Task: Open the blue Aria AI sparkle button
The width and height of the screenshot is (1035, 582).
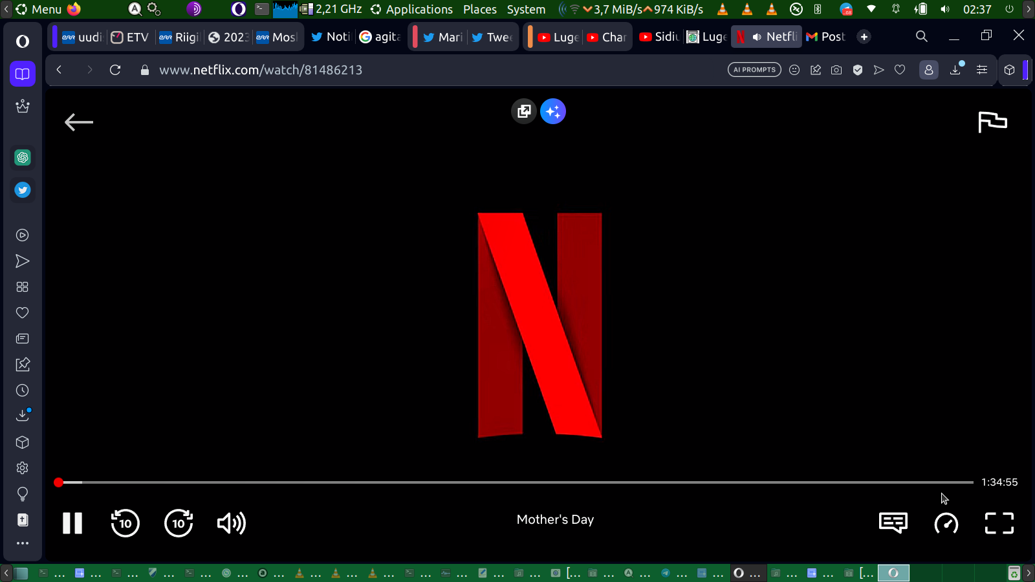Action: click(553, 111)
